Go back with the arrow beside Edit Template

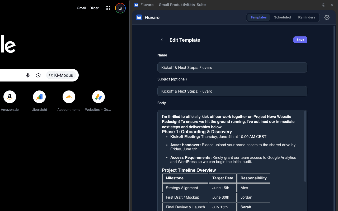pos(162,40)
